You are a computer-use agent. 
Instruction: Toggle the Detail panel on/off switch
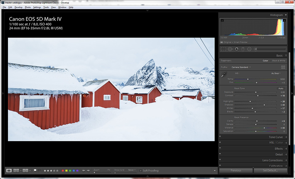pos(220,154)
